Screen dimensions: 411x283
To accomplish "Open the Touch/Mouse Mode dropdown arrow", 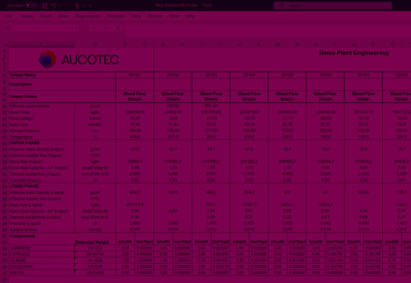I will [x=84, y=5].
